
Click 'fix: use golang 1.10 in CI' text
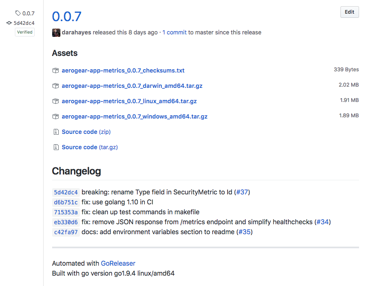click(117, 202)
